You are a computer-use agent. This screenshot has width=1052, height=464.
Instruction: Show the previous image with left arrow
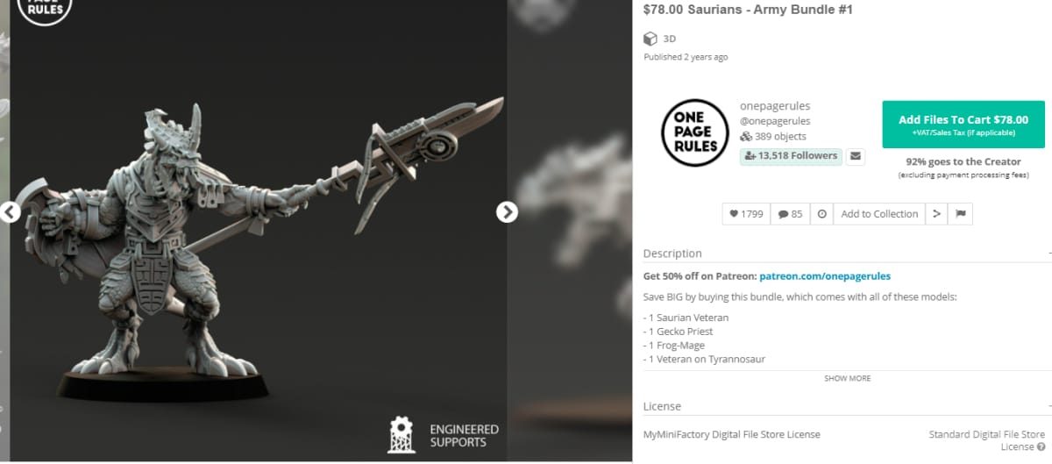pos(9,212)
